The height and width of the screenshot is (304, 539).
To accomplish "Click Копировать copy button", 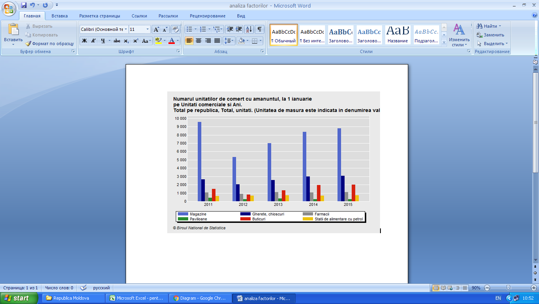I will coord(41,35).
